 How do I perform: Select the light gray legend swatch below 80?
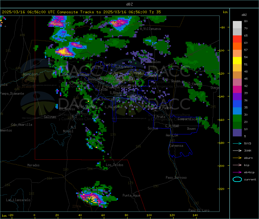[x=237, y=25]
